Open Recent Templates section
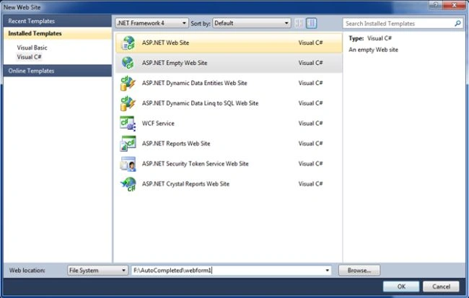 click(58, 21)
